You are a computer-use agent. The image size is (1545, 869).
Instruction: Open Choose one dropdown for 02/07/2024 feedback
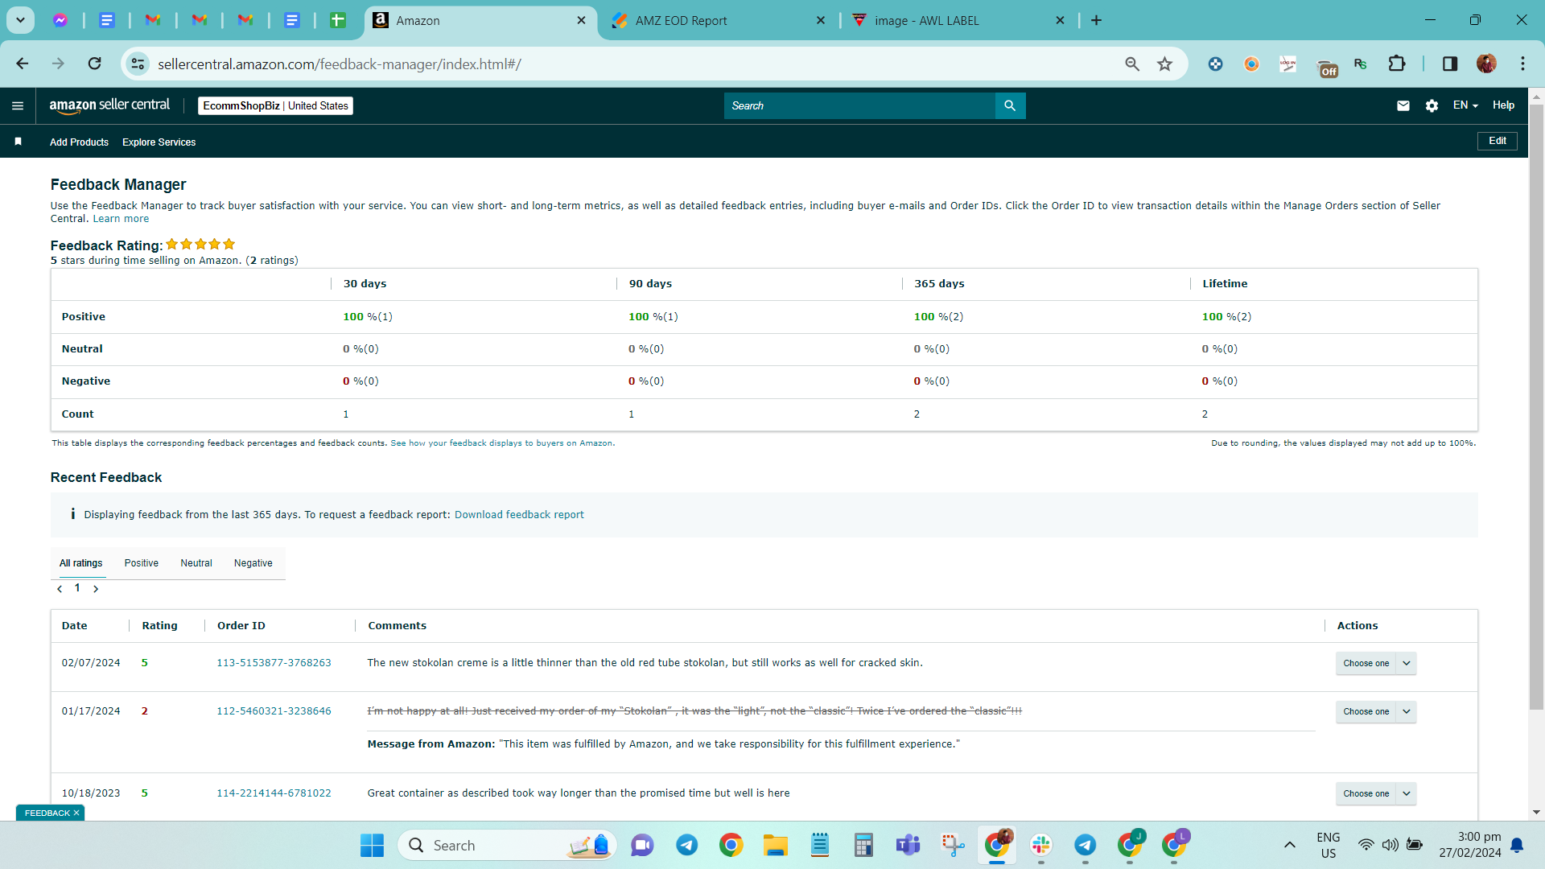(x=1375, y=663)
